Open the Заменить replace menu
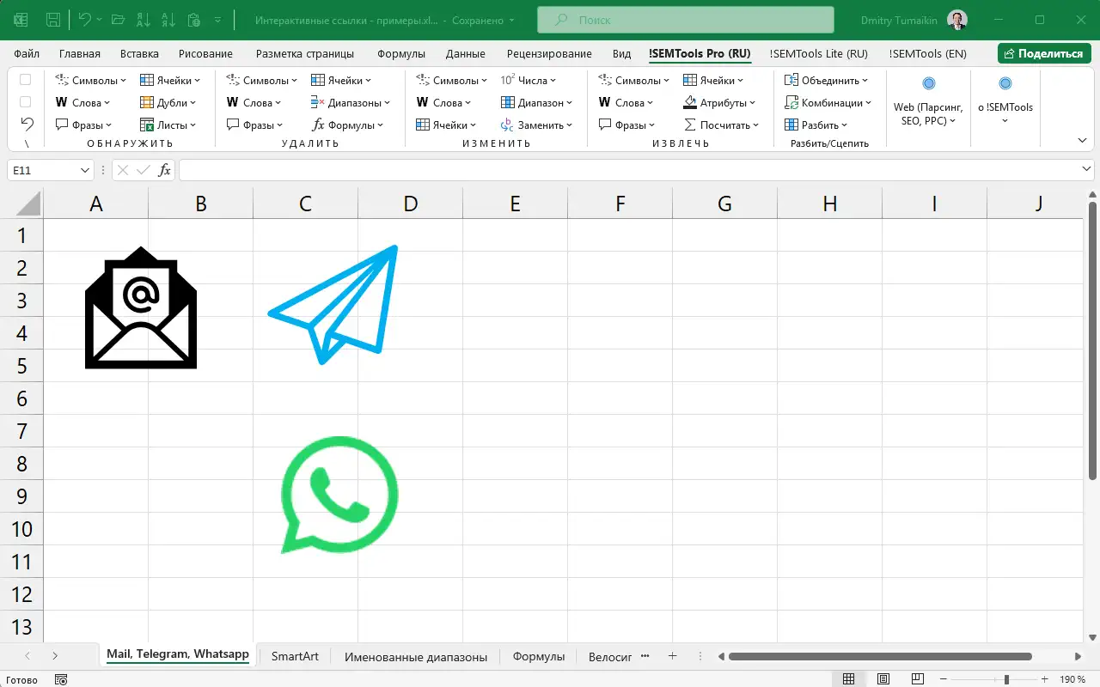 pyautogui.click(x=536, y=125)
